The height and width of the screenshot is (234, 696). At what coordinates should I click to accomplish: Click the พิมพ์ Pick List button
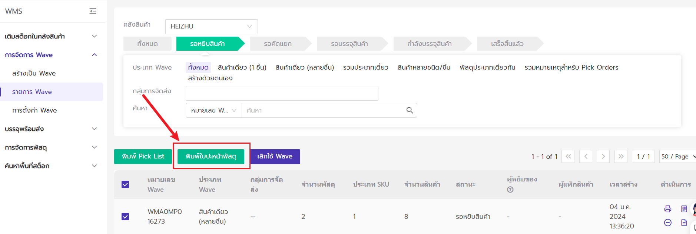pos(143,156)
